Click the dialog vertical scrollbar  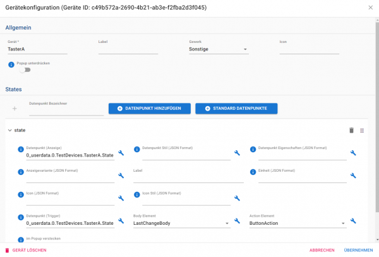(377, 117)
